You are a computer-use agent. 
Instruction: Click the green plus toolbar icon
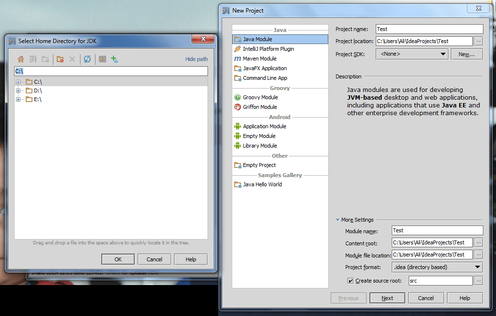113,59
